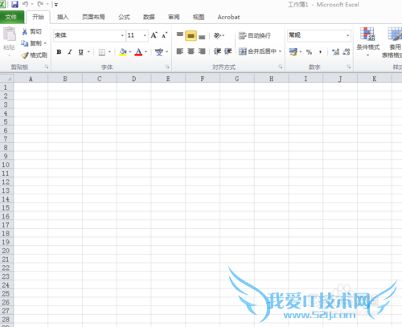Increase font size with large A icon
Image resolution: width=402 pixels, height=327 pixels.
(x=154, y=35)
